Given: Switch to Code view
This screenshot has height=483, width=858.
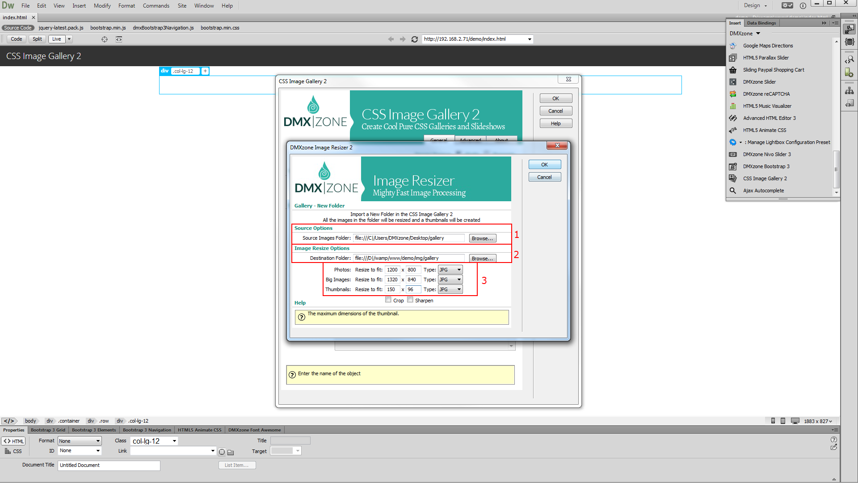Looking at the screenshot, I should [x=17, y=39].
